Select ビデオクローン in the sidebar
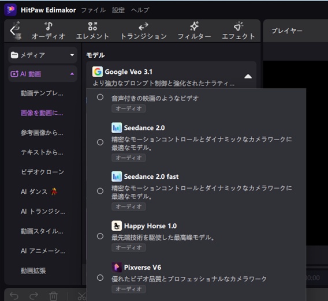The image size is (328, 301). click(43, 172)
